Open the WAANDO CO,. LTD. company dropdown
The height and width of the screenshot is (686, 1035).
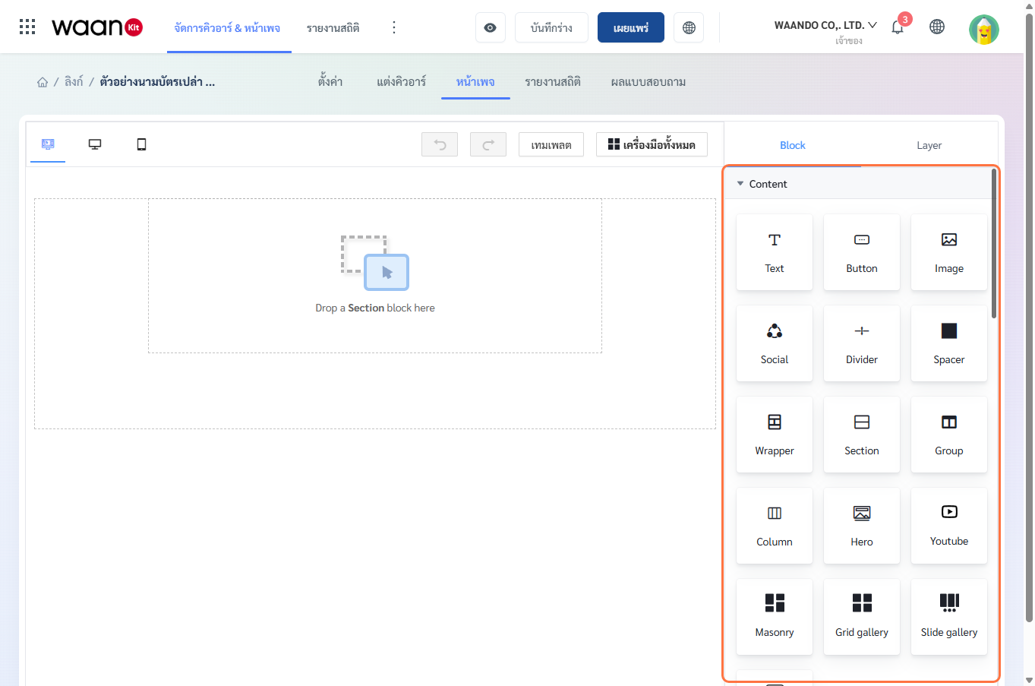[825, 25]
